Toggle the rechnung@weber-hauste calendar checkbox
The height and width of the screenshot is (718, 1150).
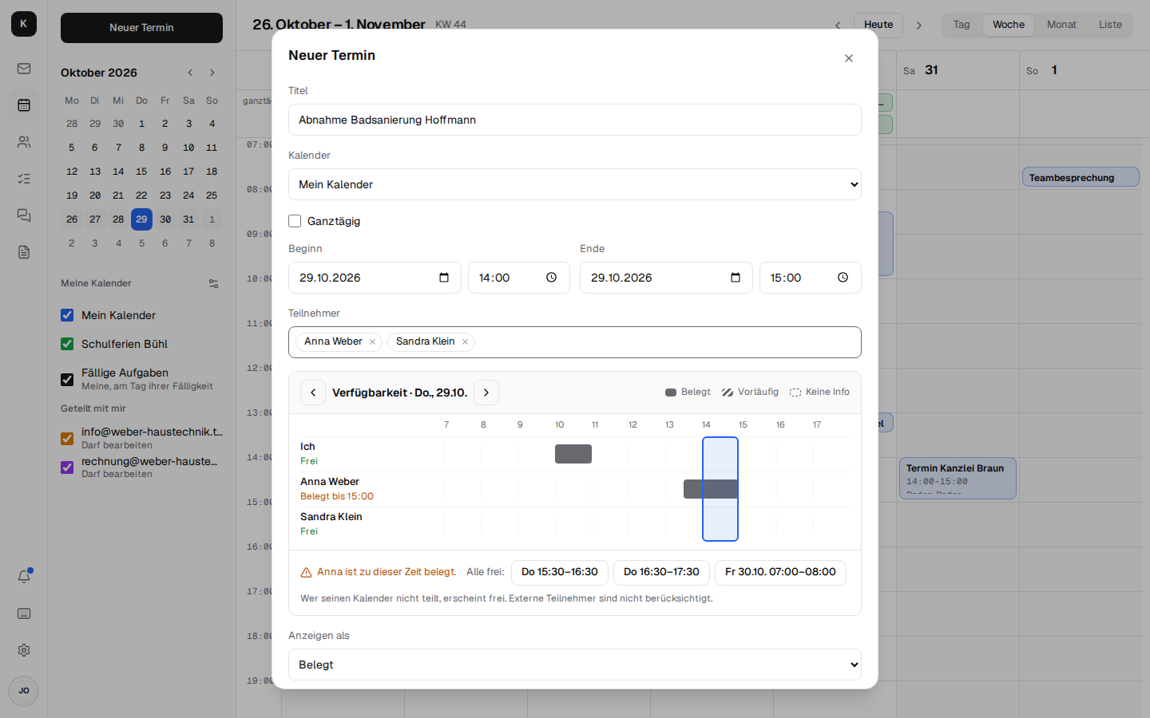click(67, 467)
